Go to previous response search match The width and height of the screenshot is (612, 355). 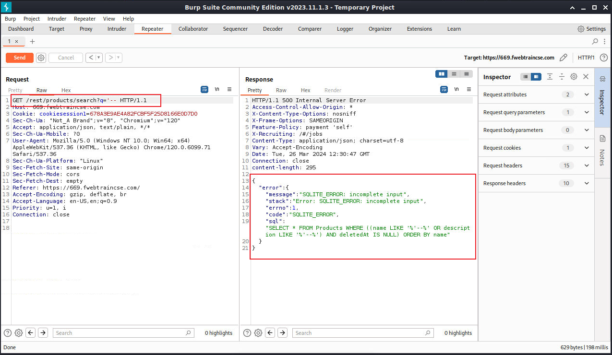(x=270, y=333)
